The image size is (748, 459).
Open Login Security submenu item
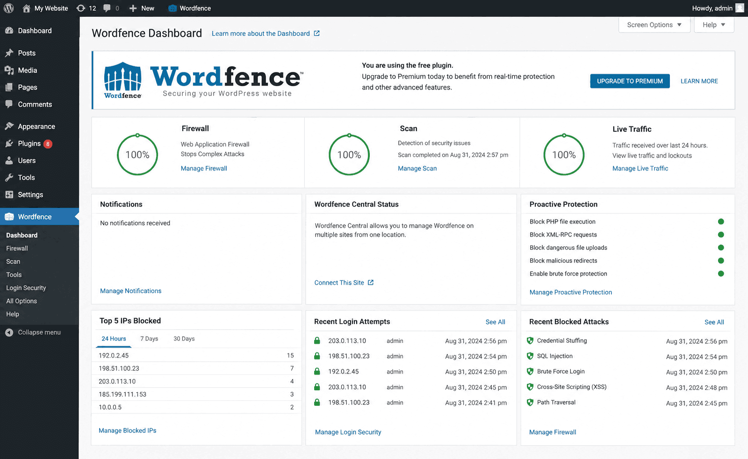coord(26,288)
